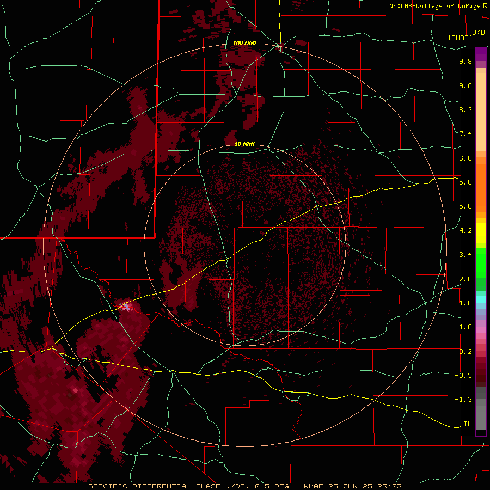Pick the gray segment of the color bar
This screenshot has width=490, height=490.
pyautogui.click(x=481, y=418)
